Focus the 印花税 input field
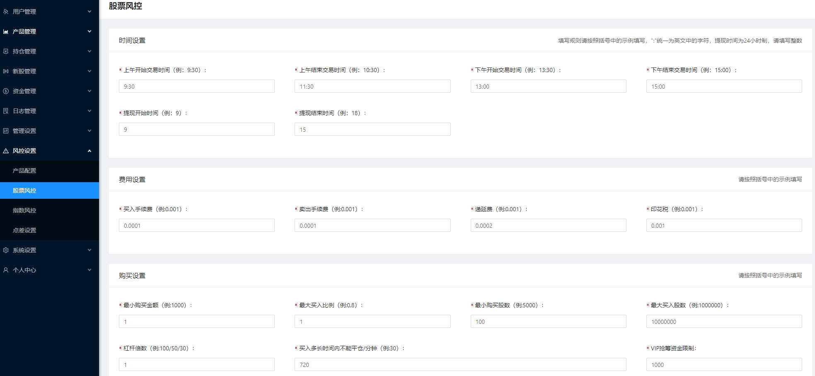 point(724,225)
